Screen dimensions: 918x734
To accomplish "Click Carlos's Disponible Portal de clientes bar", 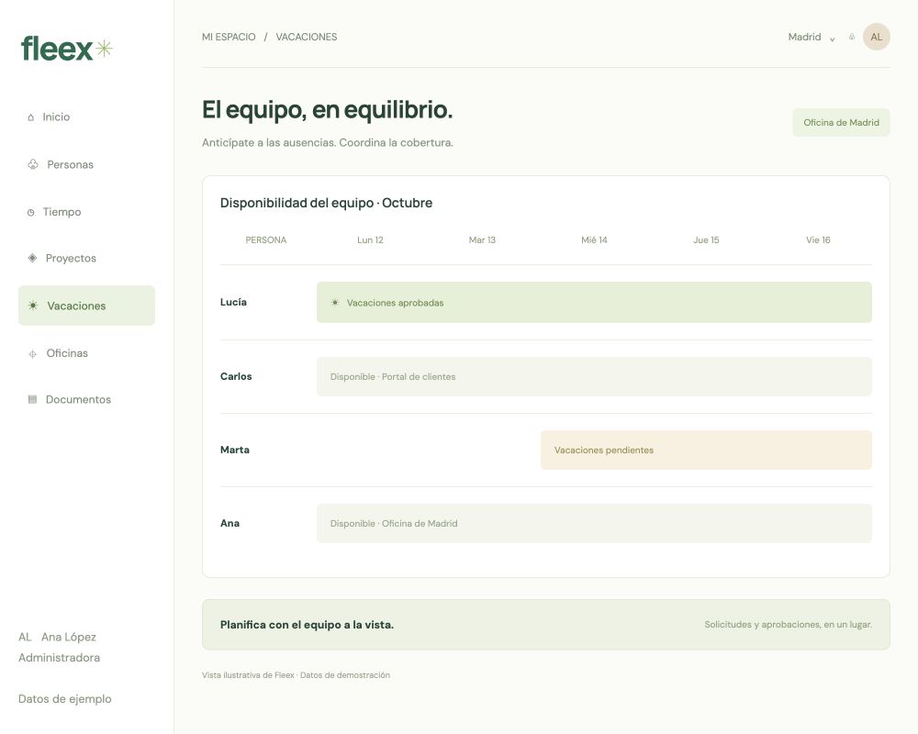I will tap(594, 376).
